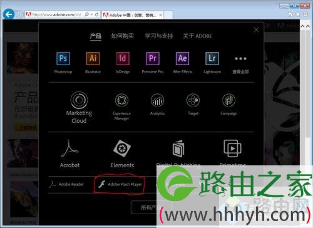Choose the Premiere Pro icon
This screenshot has width=313, height=228.
pyautogui.click(x=153, y=58)
